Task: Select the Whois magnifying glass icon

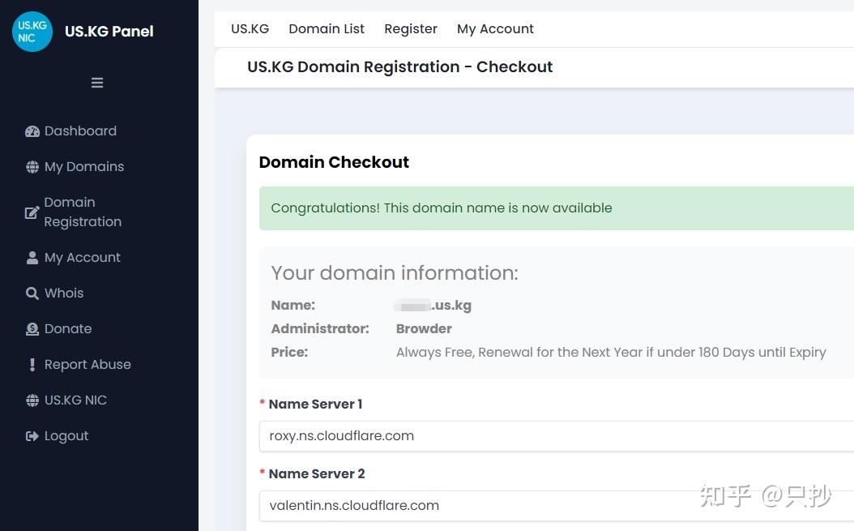Action: [x=32, y=293]
